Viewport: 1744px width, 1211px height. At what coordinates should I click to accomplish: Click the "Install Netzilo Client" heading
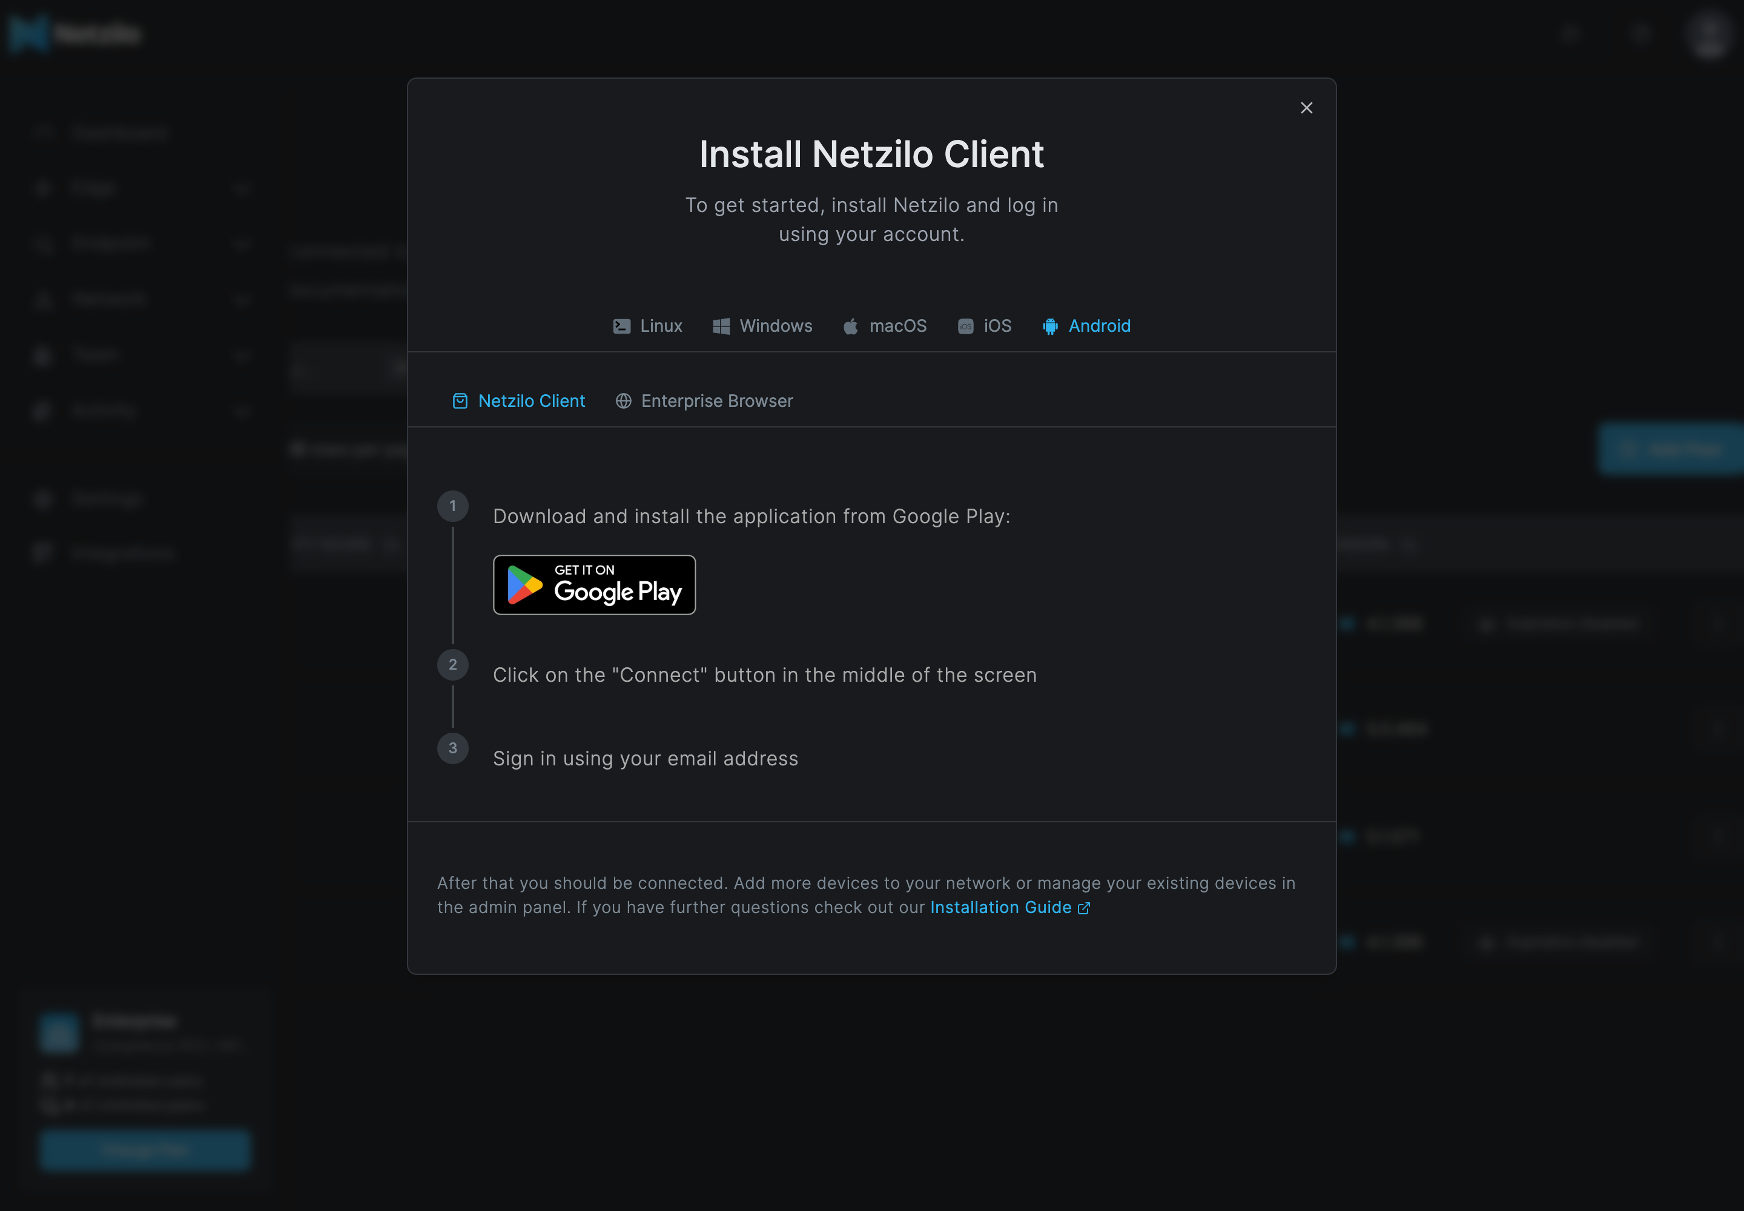pyautogui.click(x=871, y=154)
